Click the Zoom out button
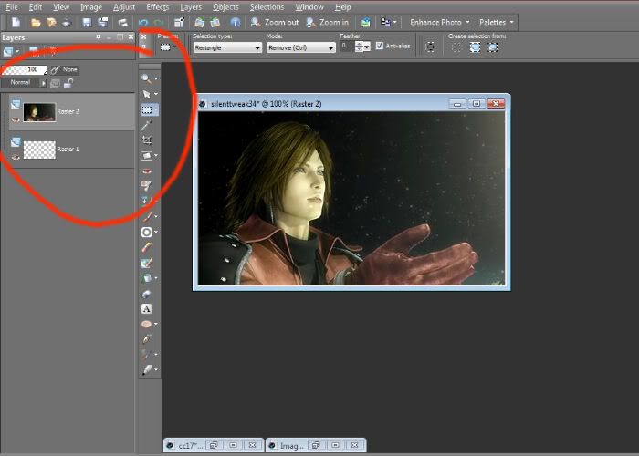The height and width of the screenshot is (456, 639). 274,23
